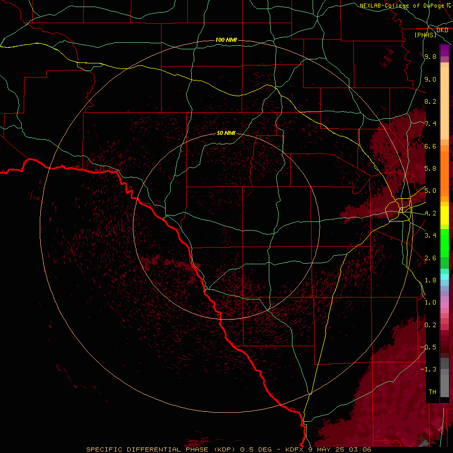Click the 6.6 legend value

pyautogui.click(x=430, y=146)
